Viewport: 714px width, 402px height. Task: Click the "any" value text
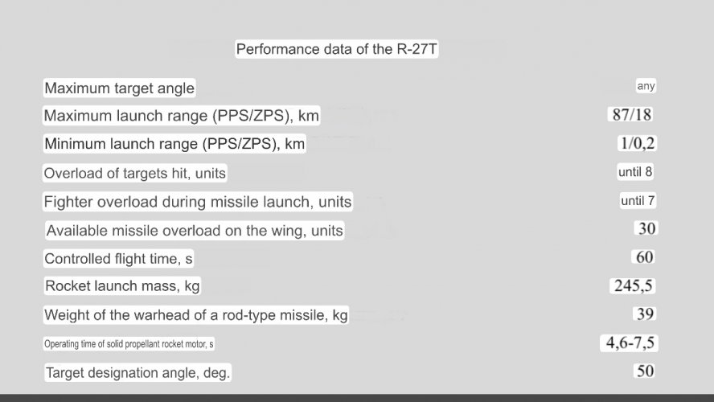[646, 86]
